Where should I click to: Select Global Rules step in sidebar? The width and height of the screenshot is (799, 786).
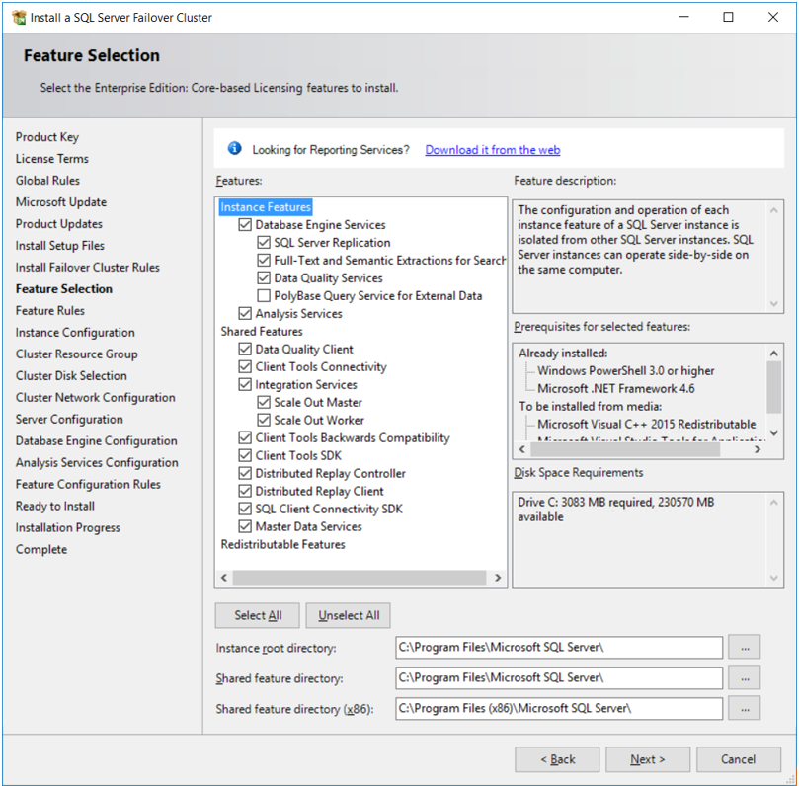(x=47, y=181)
